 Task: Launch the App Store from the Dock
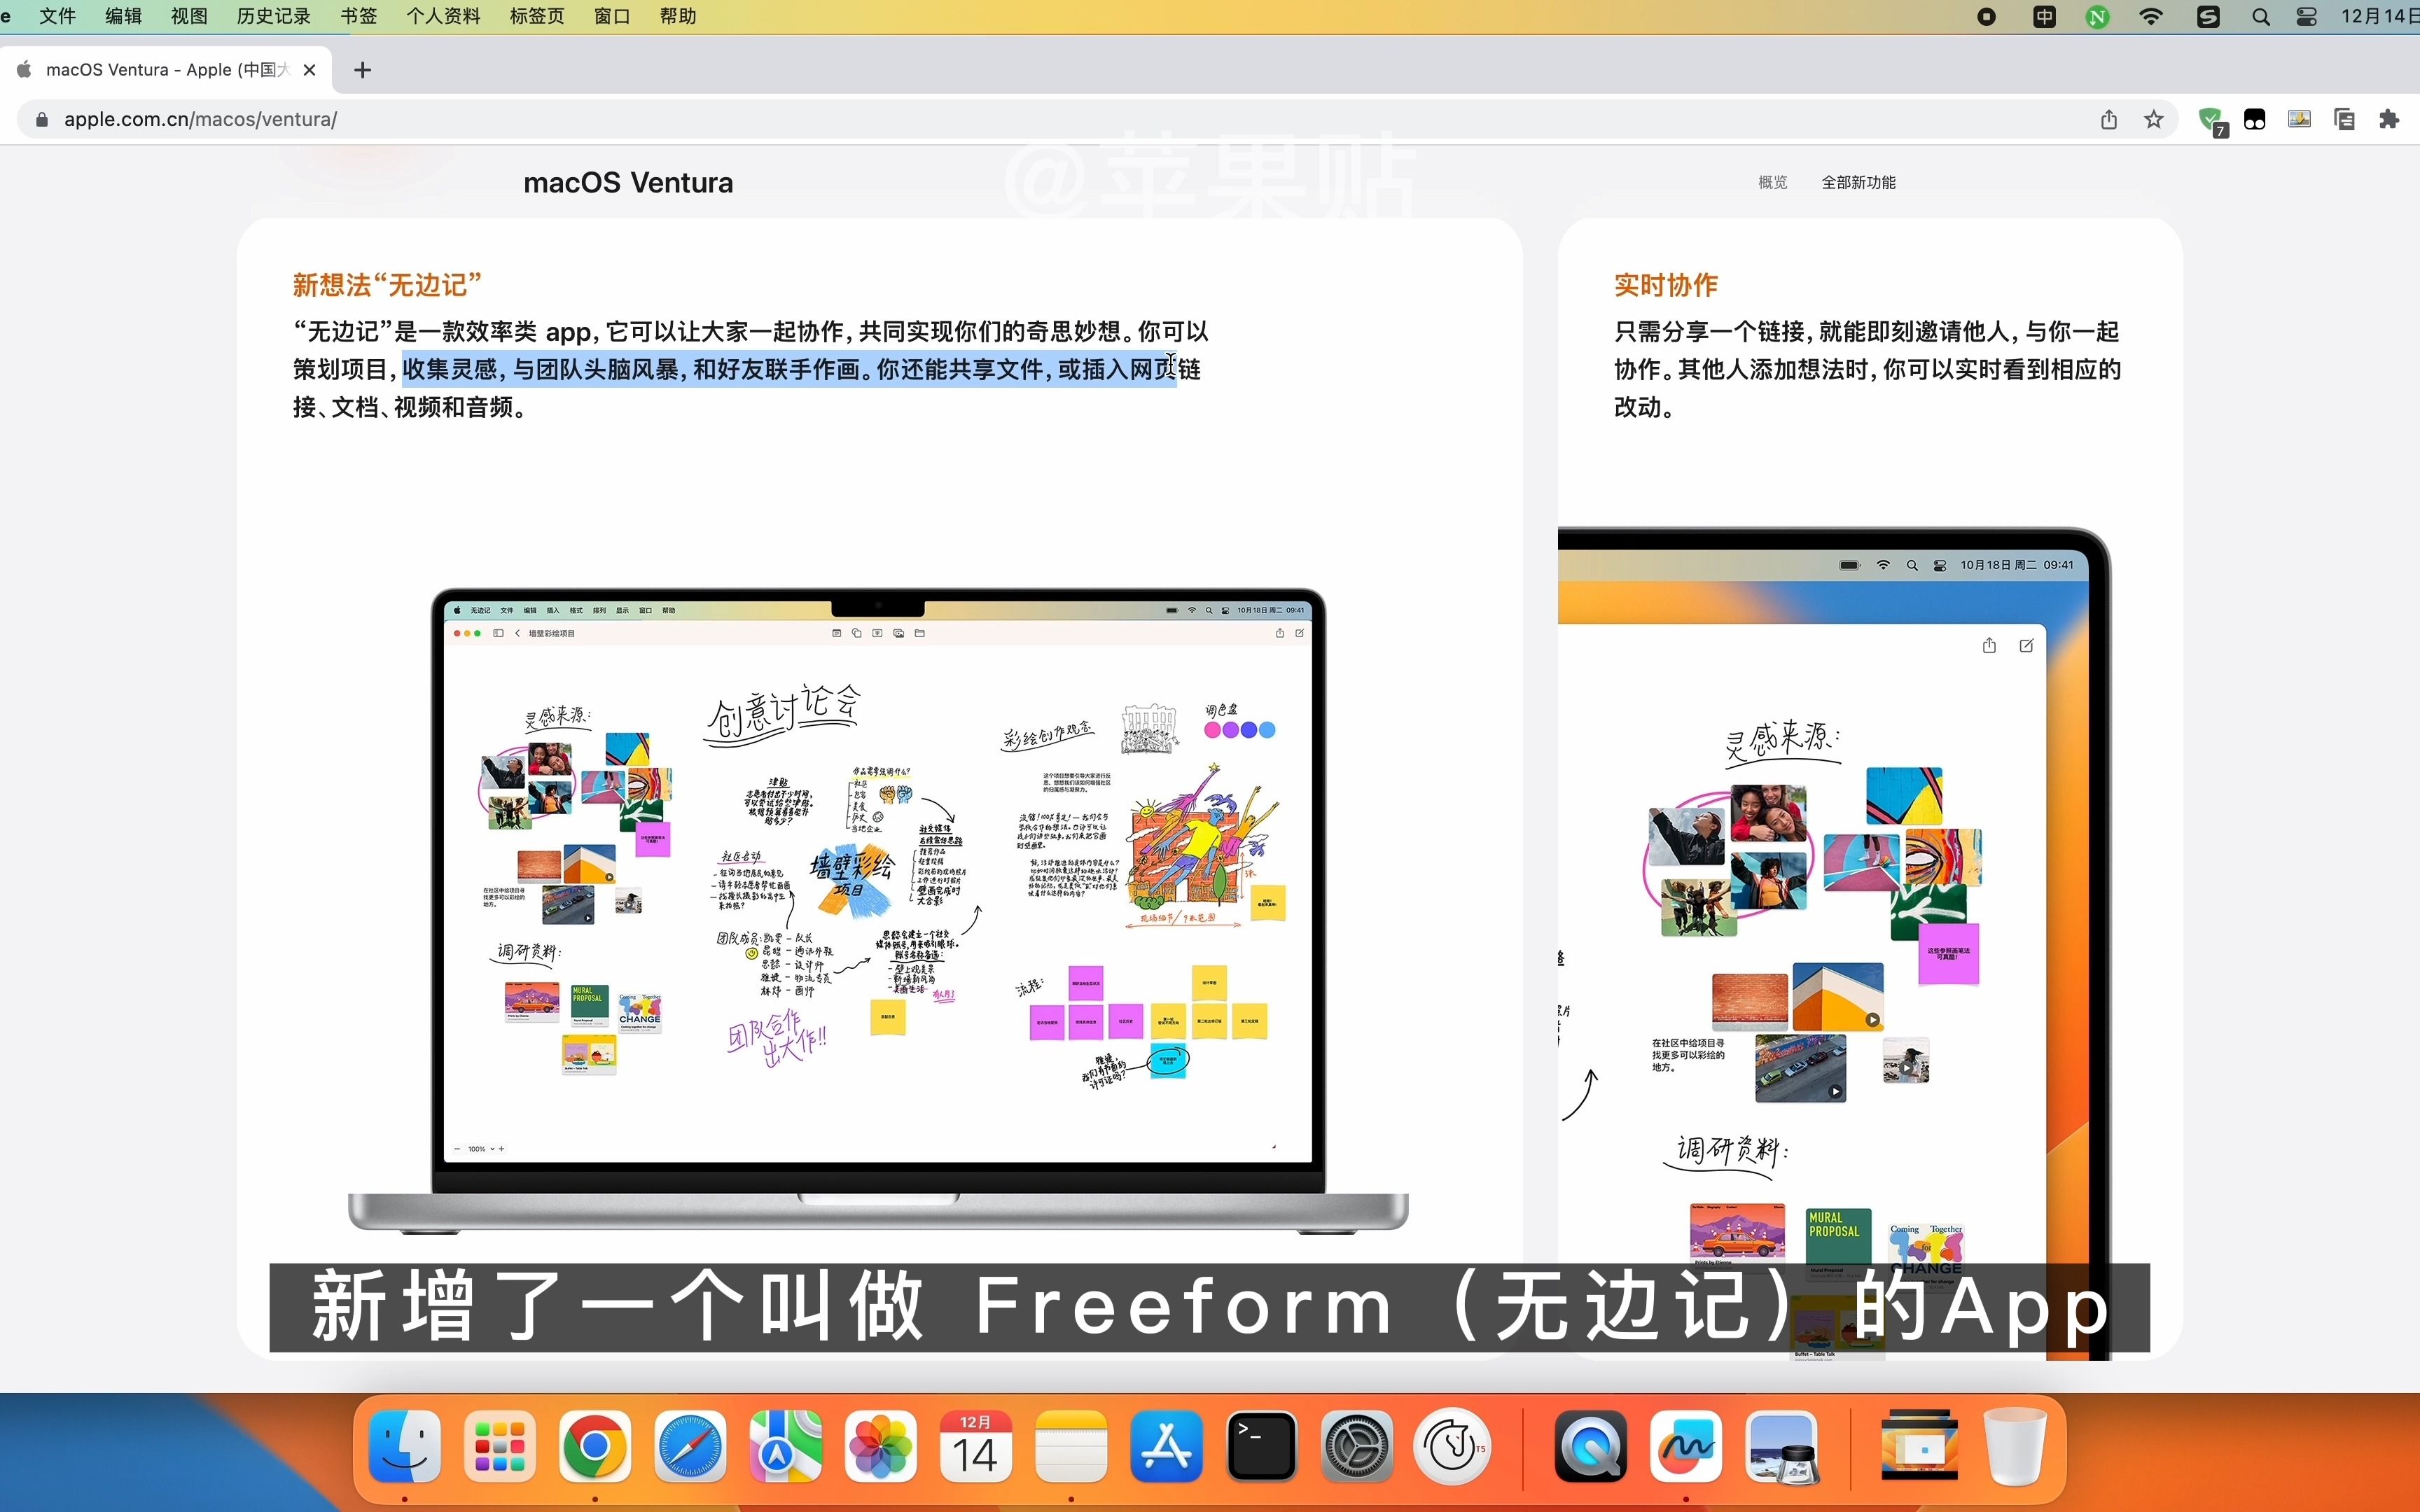[1166, 1446]
